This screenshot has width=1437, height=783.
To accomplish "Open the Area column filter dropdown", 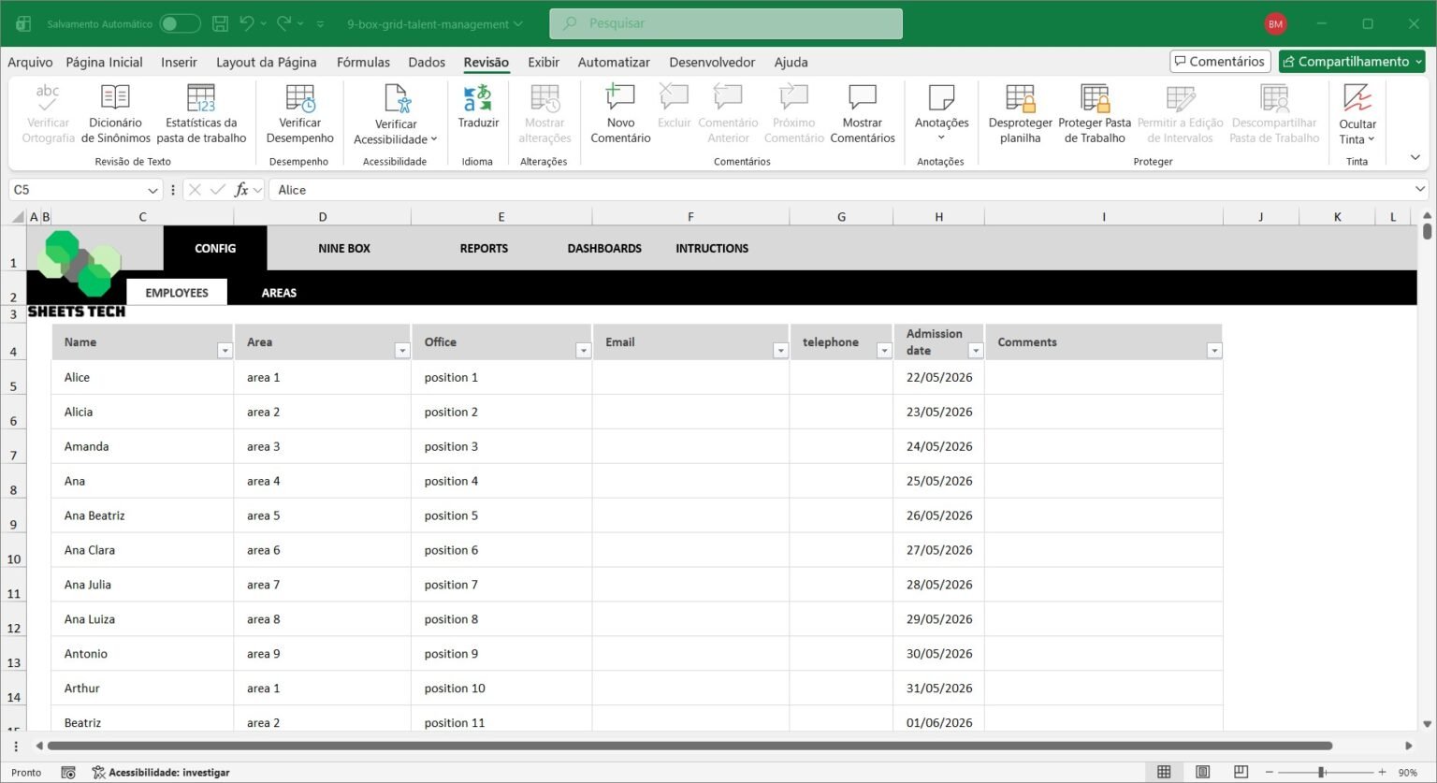I will pos(402,351).
